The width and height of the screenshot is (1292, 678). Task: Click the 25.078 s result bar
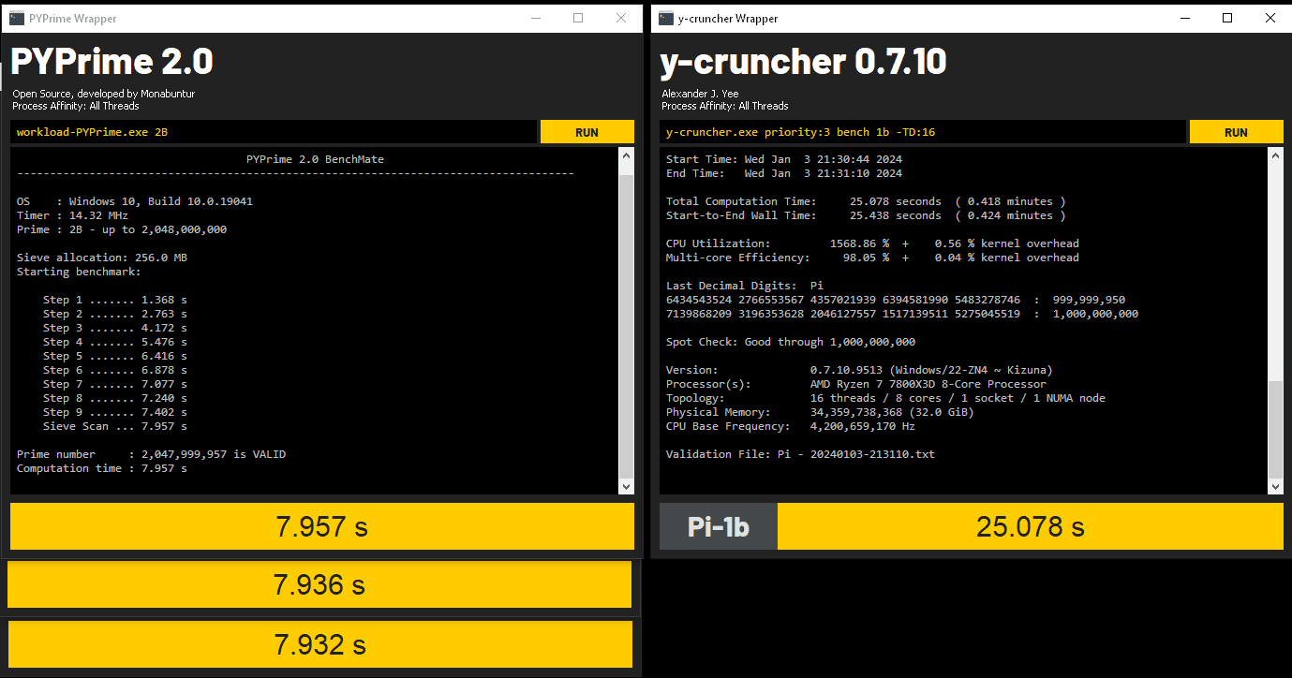pos(1031,526)
